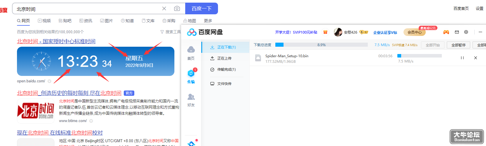The height and width of the screenshot is (146, 486).
Task: Switch to Baidu 图片 search tab
Action: tap(107, 21)
